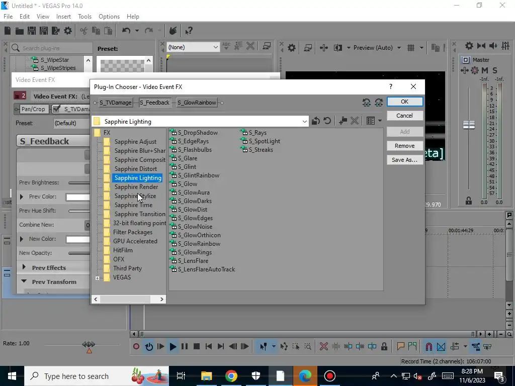
Task: Expand Prev Color in S_Feedback panel
Action: point(22,197)
